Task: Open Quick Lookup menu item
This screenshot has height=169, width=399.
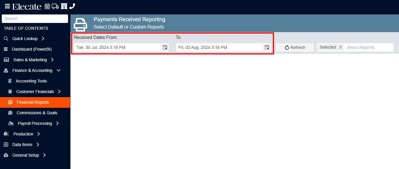Action: point(25,39)
